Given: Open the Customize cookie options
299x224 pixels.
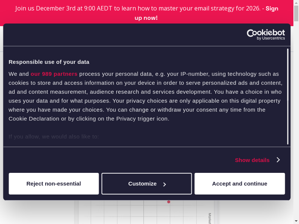Looking at the screenshot, I should click(147, 184).
